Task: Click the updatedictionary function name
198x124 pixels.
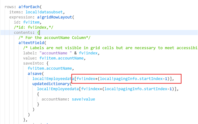Action: click(x=50, y=84)
